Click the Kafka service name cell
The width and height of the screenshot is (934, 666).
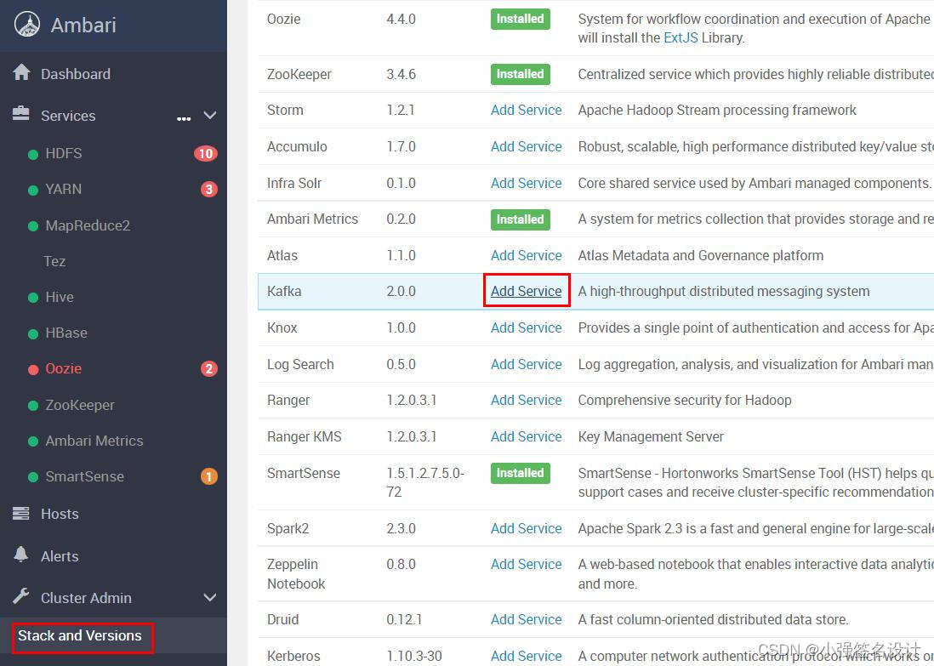click(x=284, y=291)
